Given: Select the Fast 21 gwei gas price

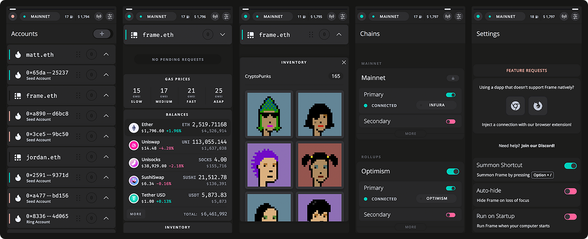Looking at the screenshot, I should 191,96.
